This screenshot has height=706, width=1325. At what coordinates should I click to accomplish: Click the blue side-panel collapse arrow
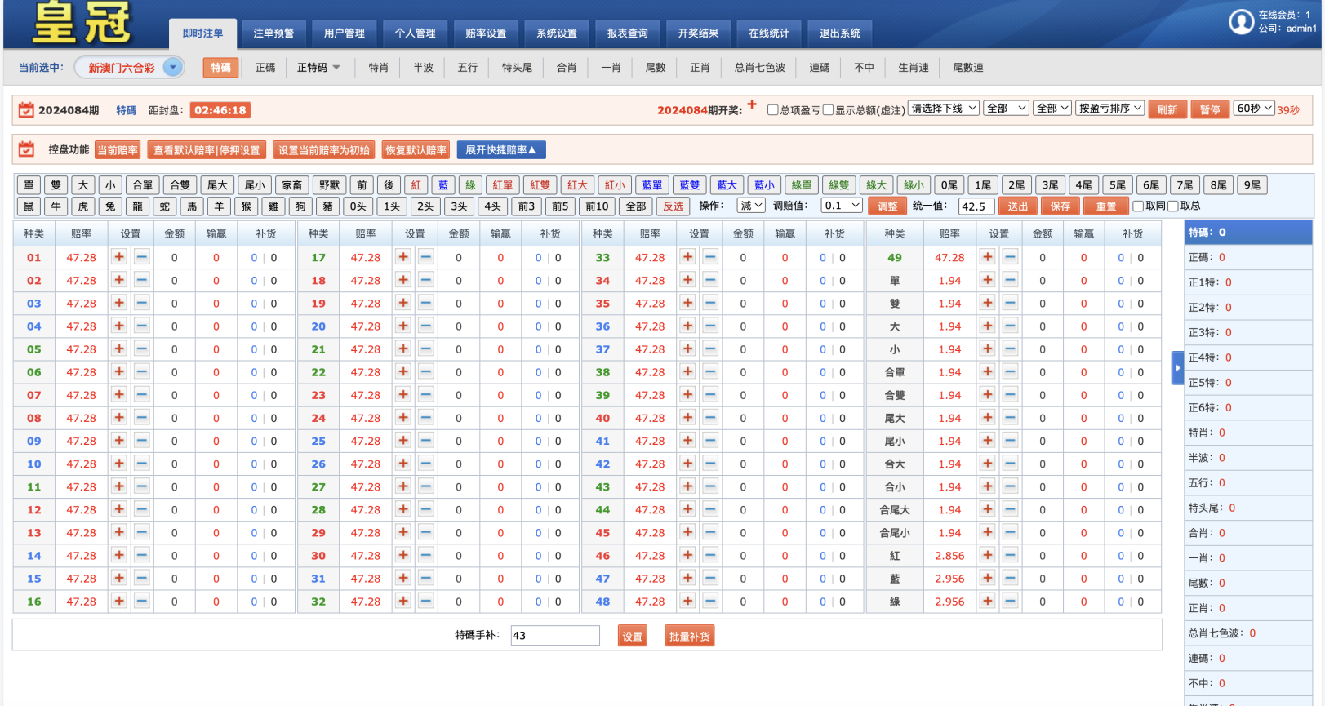(x=1177, y=368)
